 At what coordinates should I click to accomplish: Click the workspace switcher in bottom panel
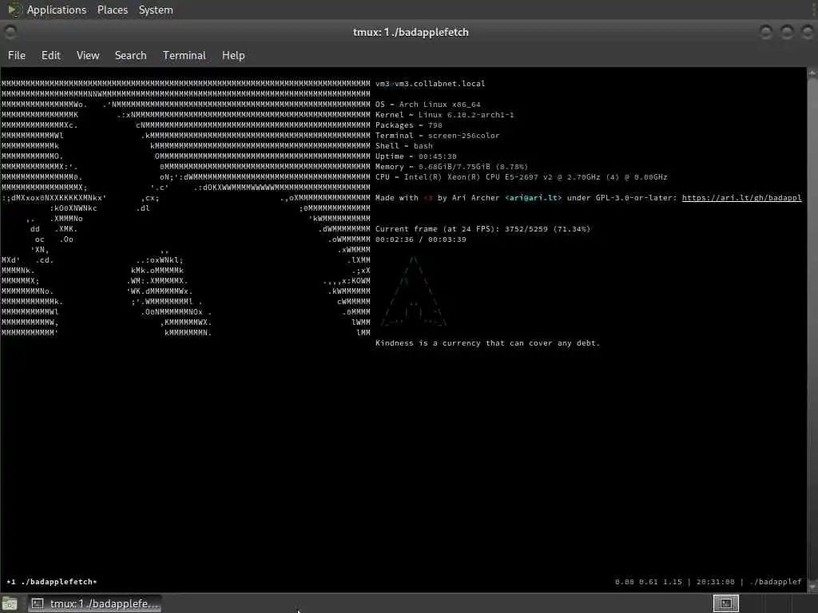tap(725, 603)
